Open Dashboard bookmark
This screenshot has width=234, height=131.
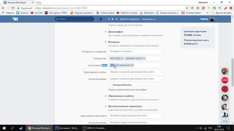147,13
